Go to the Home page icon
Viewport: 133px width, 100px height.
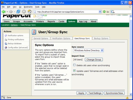[x=30, y=12]
